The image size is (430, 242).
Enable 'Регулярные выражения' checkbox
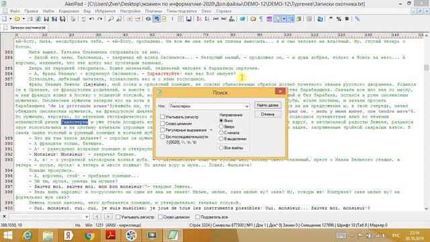[x=163, y=130]
